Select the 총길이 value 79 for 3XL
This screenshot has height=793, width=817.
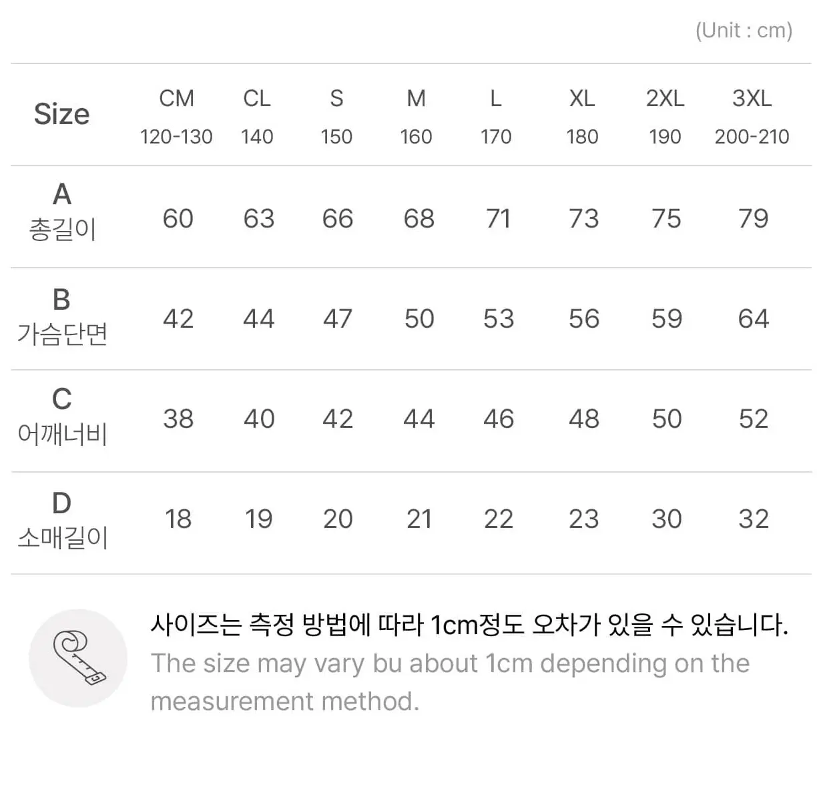(x=753, y=219)
